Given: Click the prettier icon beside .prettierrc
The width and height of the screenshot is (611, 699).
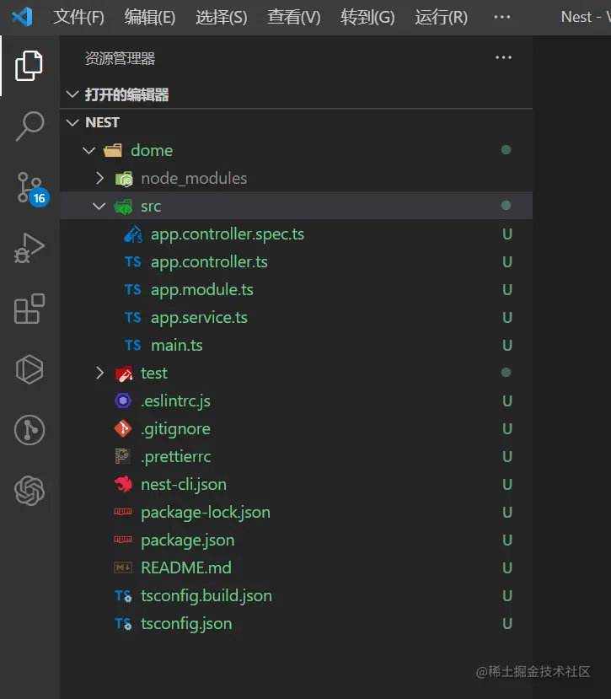Looking at the screenshot, I should [122, 456].
